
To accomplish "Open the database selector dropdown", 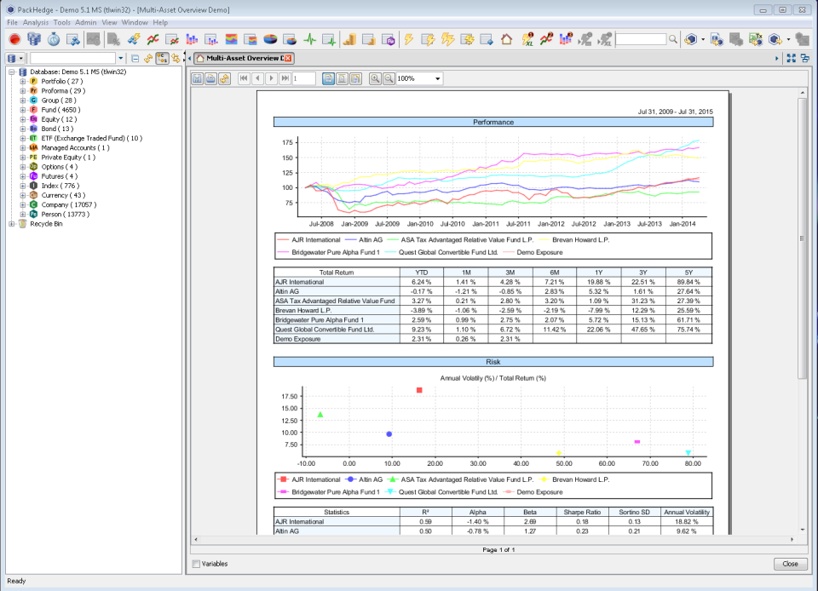I will click(15, 59).
